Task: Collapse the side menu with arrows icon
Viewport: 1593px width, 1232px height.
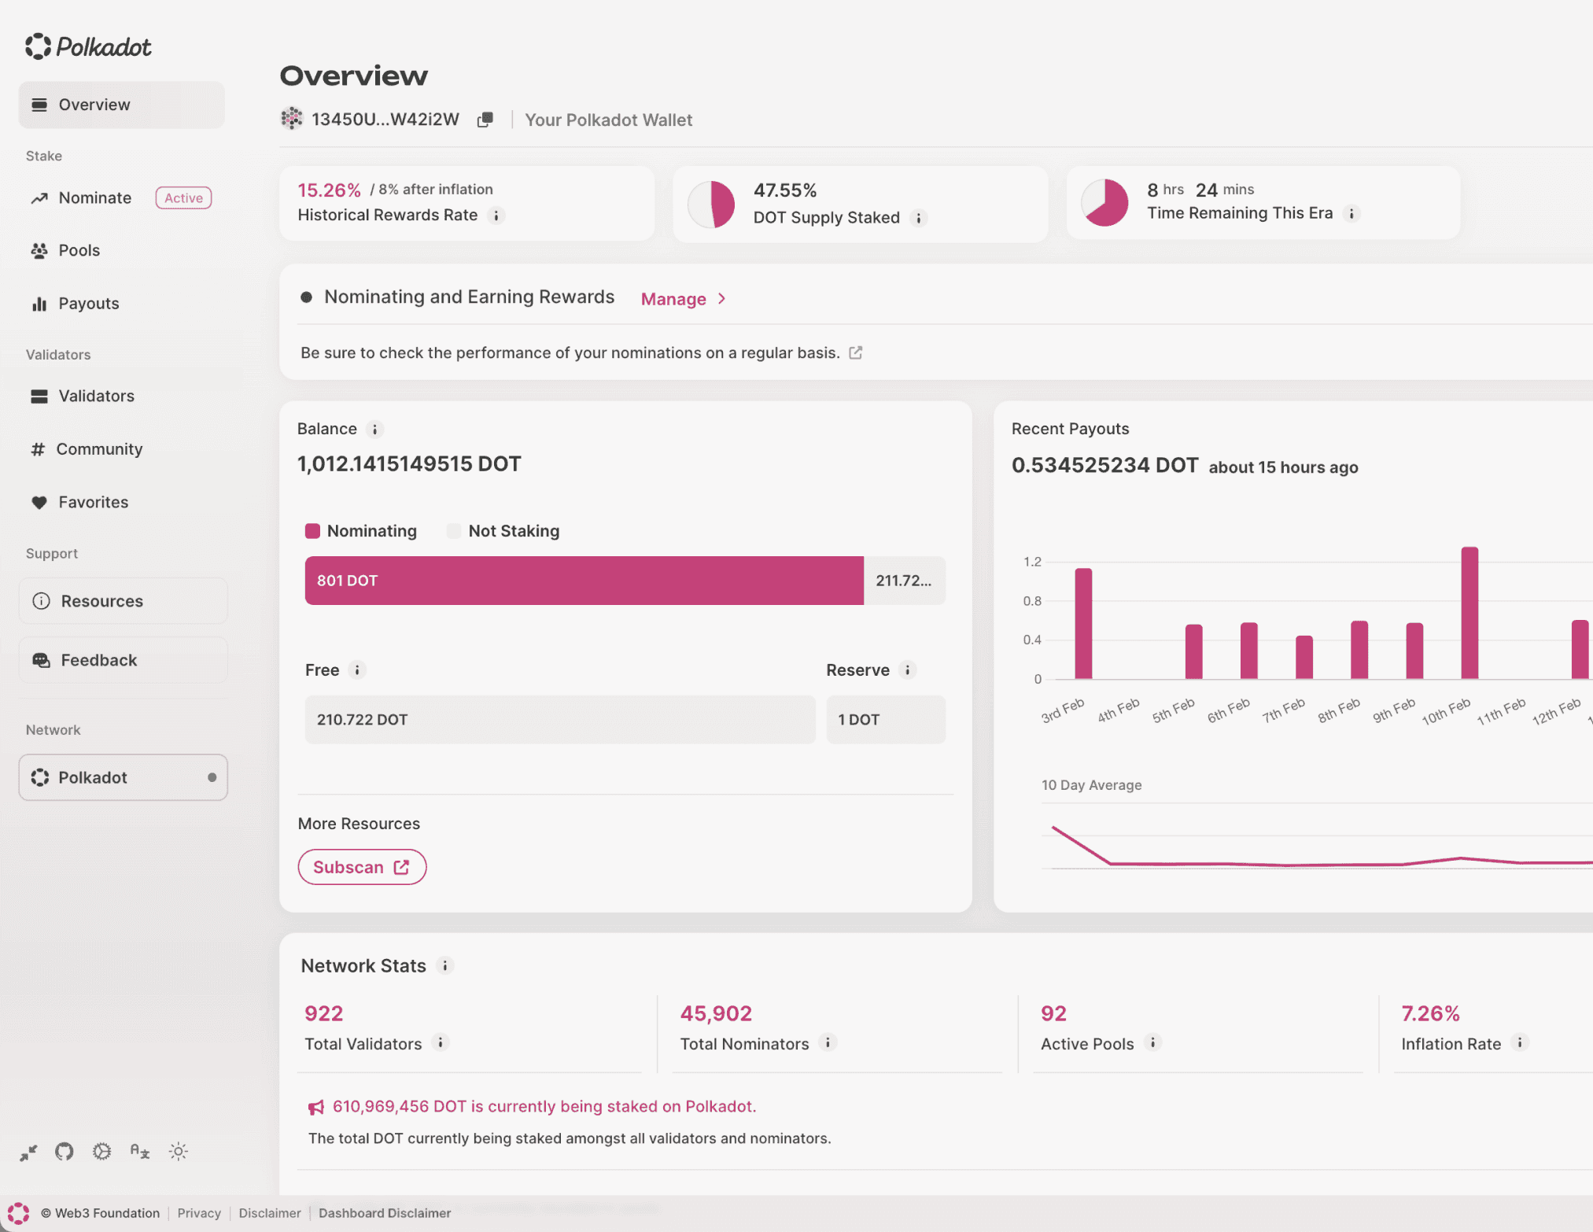Action: pyautogui.click(x=28, y=1153)
